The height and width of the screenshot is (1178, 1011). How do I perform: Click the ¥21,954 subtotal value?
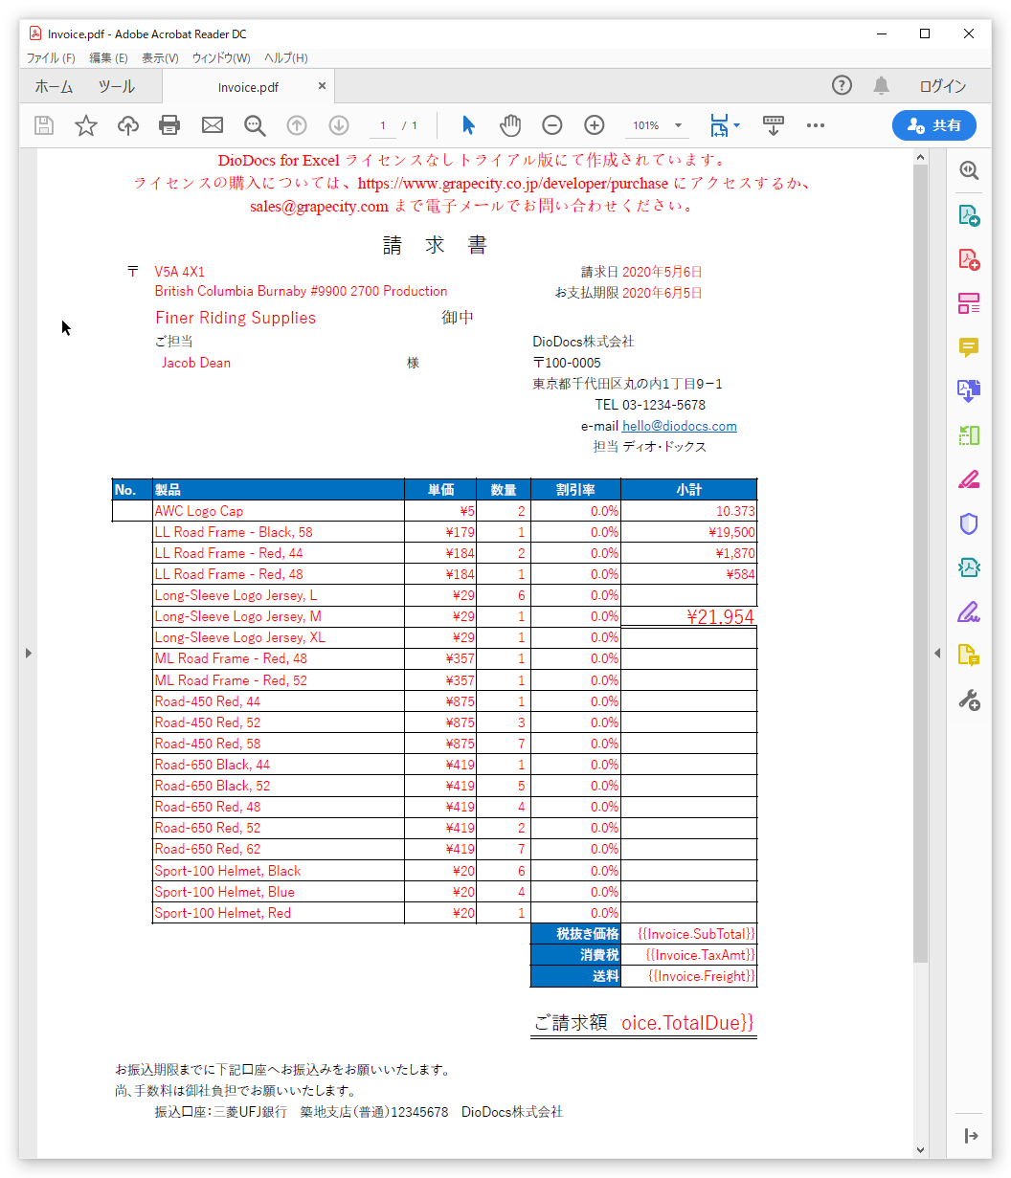click(x=721, y=617)
